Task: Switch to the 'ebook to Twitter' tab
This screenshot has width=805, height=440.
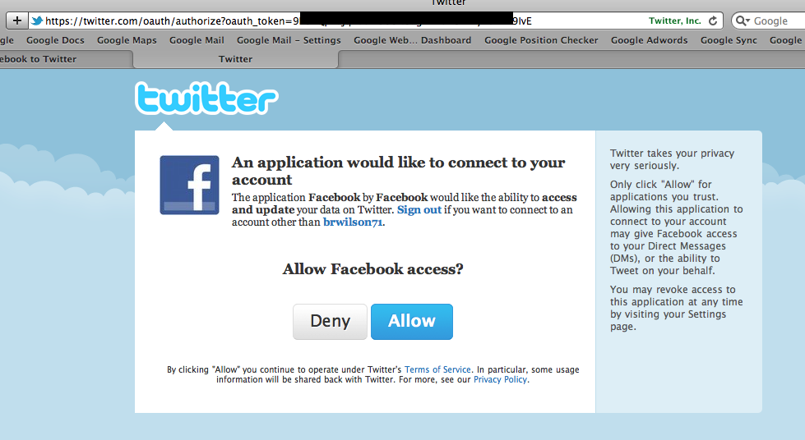Action: 66,59
